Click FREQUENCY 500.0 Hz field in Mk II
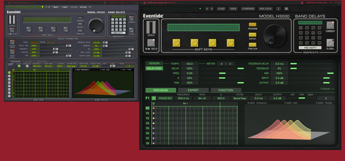 pyautogui.click(x=183, y=98)
